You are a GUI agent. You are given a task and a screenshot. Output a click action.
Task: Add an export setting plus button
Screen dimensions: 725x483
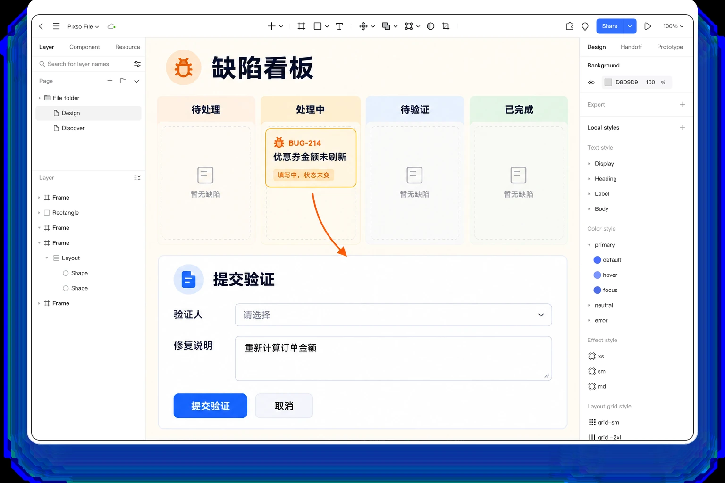coord(683,104)
